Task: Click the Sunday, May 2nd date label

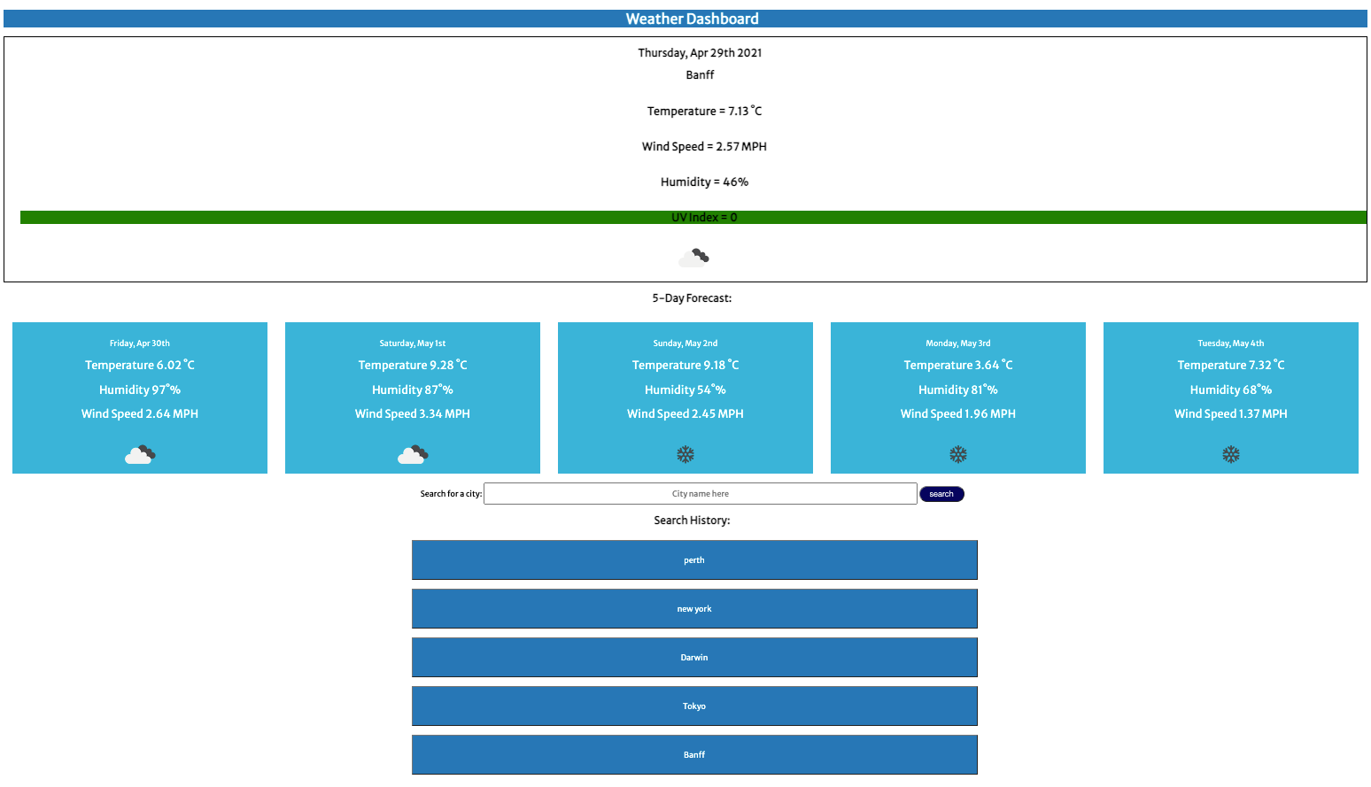Action: point(685,343)
